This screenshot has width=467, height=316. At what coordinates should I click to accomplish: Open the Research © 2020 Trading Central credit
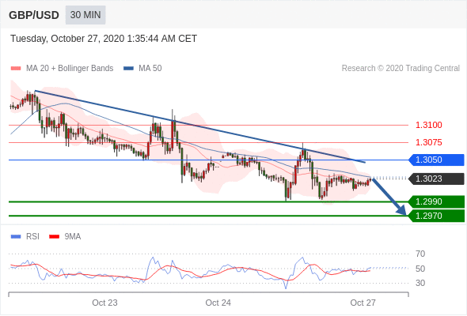(x=401, y=69)
